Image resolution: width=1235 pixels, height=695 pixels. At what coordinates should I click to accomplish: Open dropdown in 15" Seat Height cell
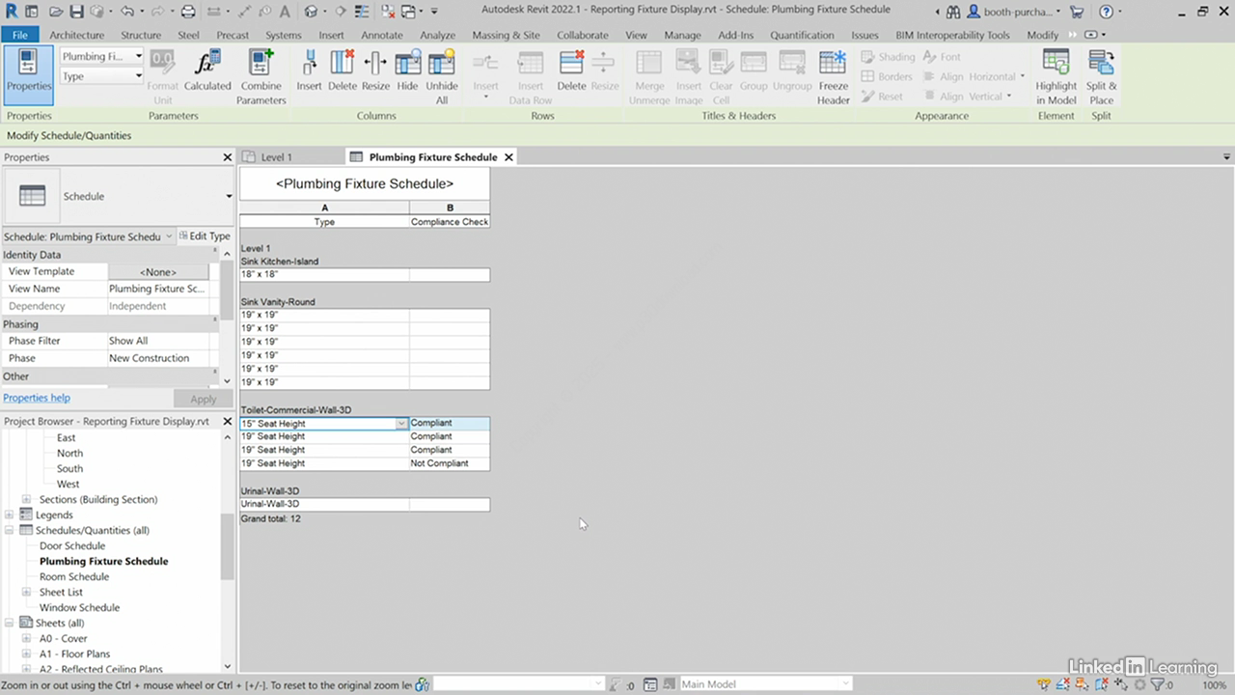(x=401, y=423)
